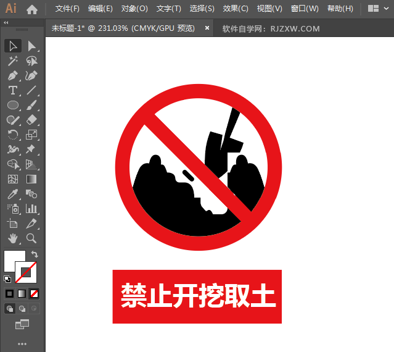The image size is (394, 352).
Task: Swap fill and stroke colors
Action: (x=35, y=254)
